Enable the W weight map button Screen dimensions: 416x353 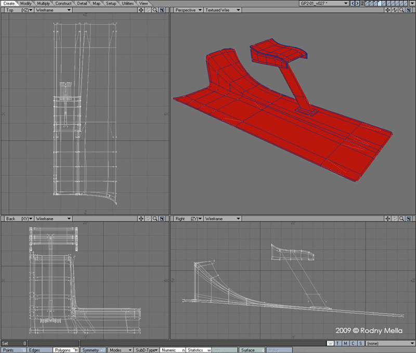pyautogui.click(x=330, y=344)
